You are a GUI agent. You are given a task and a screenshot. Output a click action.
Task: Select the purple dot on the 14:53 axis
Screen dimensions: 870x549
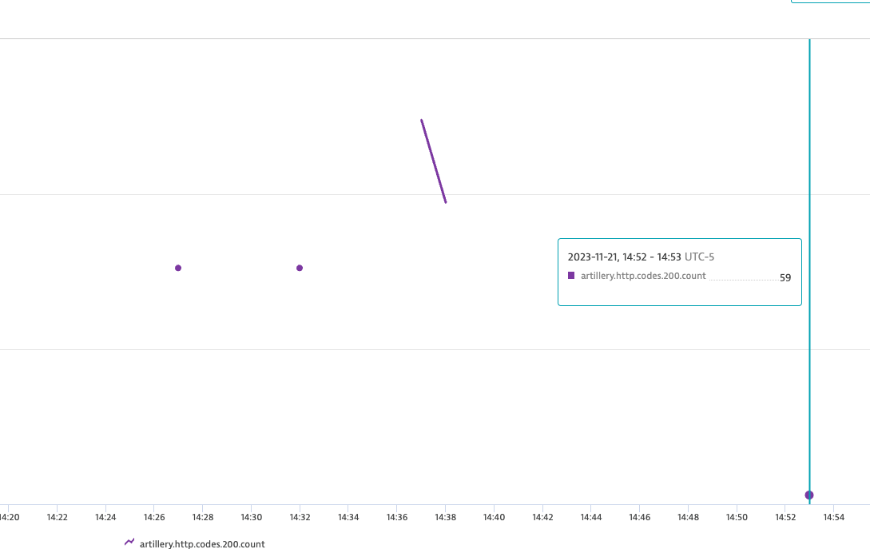pos(809,495)
